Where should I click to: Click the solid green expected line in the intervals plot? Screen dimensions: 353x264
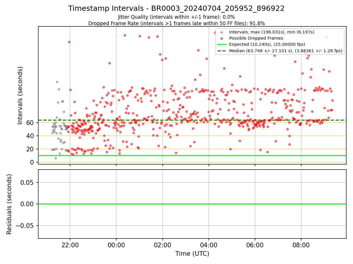click(x=192, y=155)
